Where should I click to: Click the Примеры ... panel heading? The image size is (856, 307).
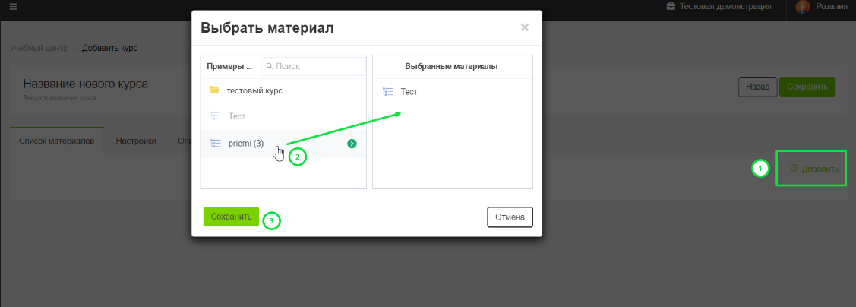229,66
